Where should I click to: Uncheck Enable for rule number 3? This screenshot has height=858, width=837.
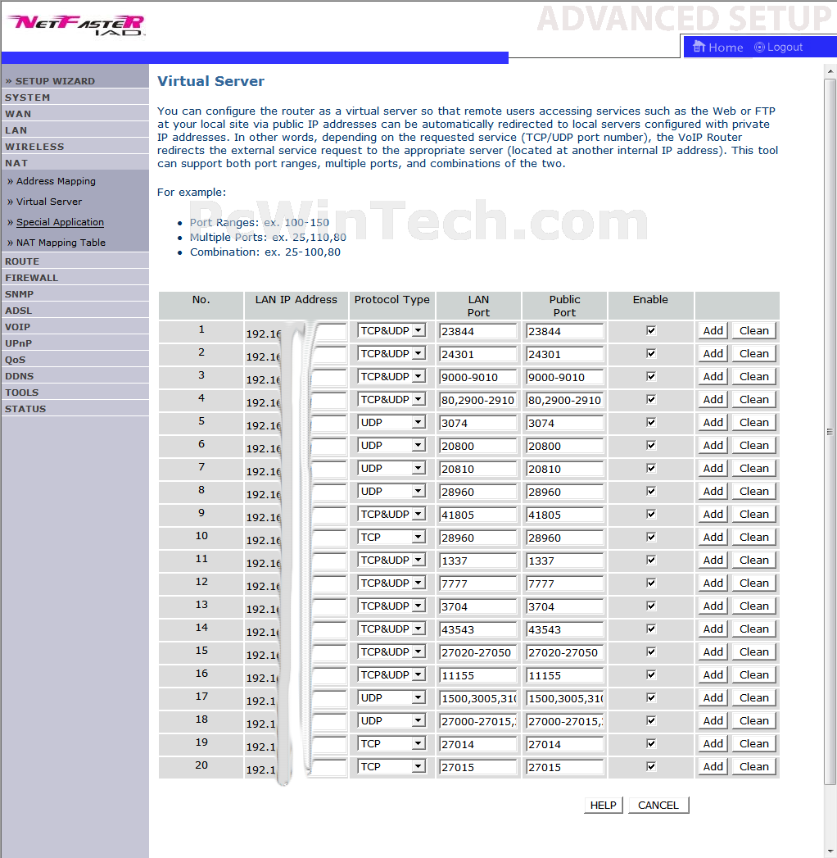coord(650,376)
